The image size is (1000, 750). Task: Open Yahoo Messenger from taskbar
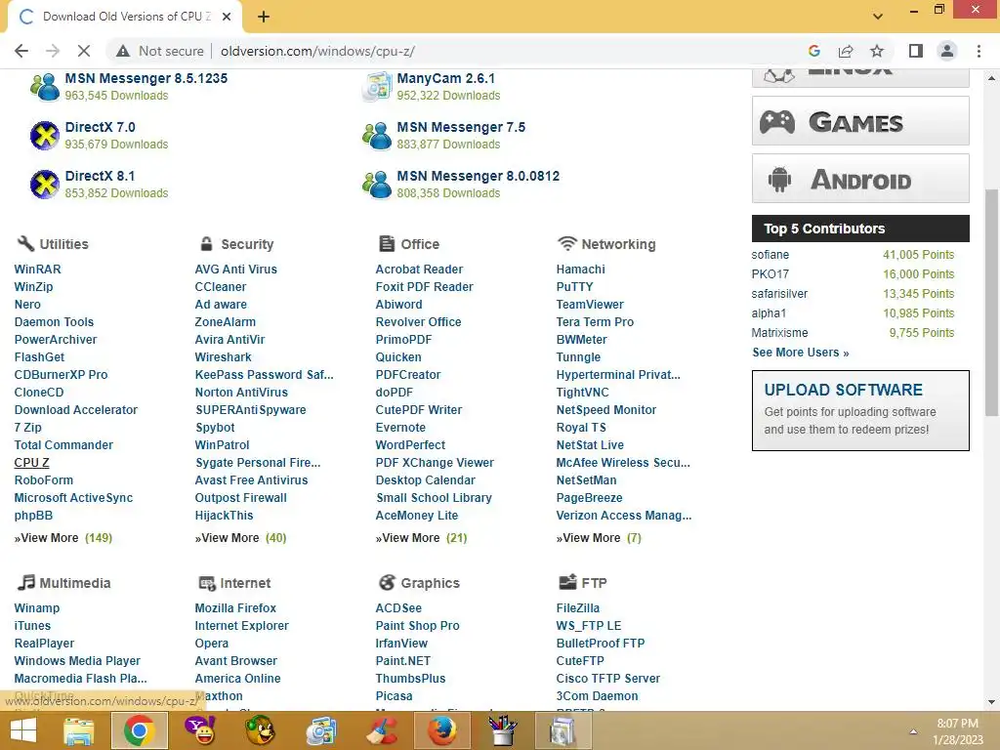(x=199, y=730)
